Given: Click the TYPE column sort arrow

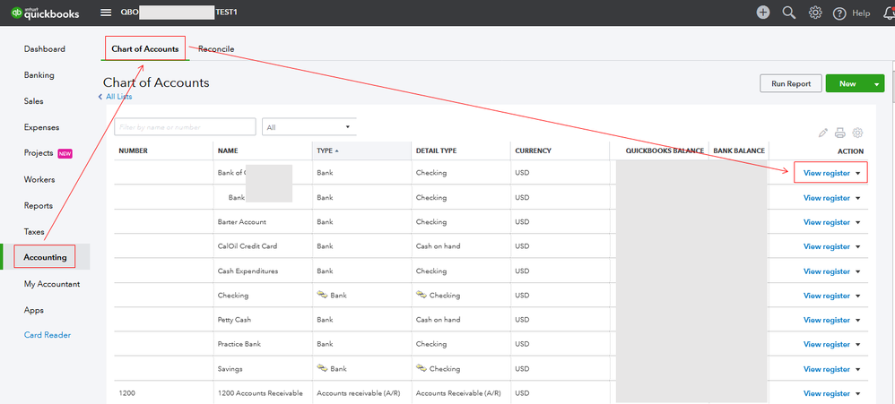Looking at the screenshot, I should point(337,151).
